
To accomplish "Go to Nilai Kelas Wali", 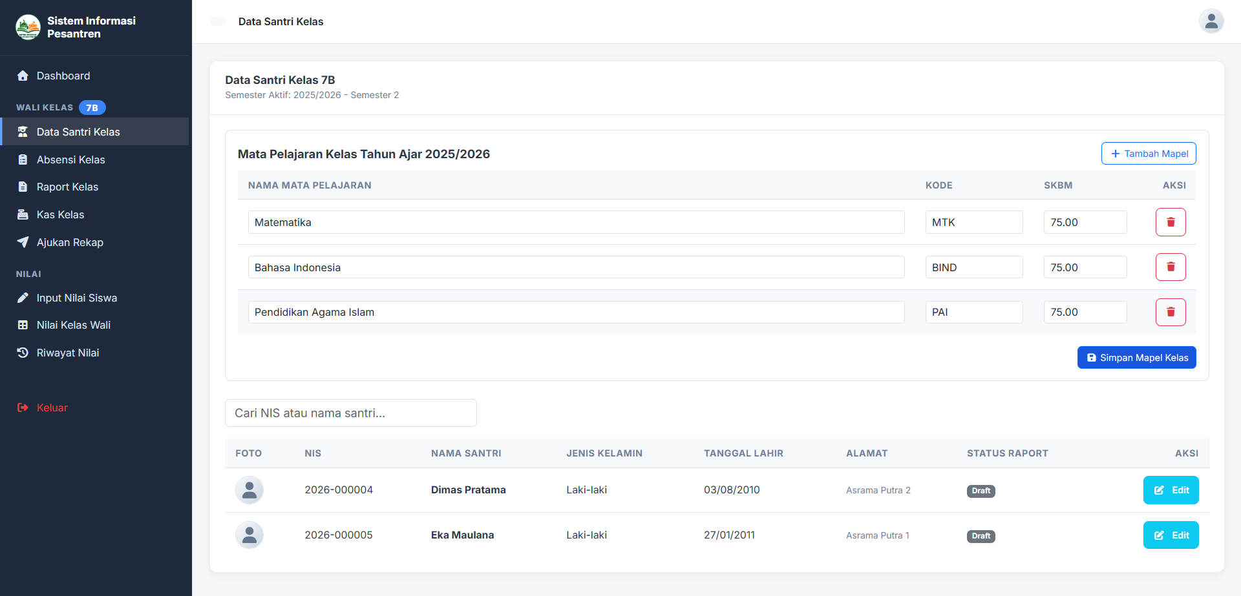I will (x=94, y=325).
